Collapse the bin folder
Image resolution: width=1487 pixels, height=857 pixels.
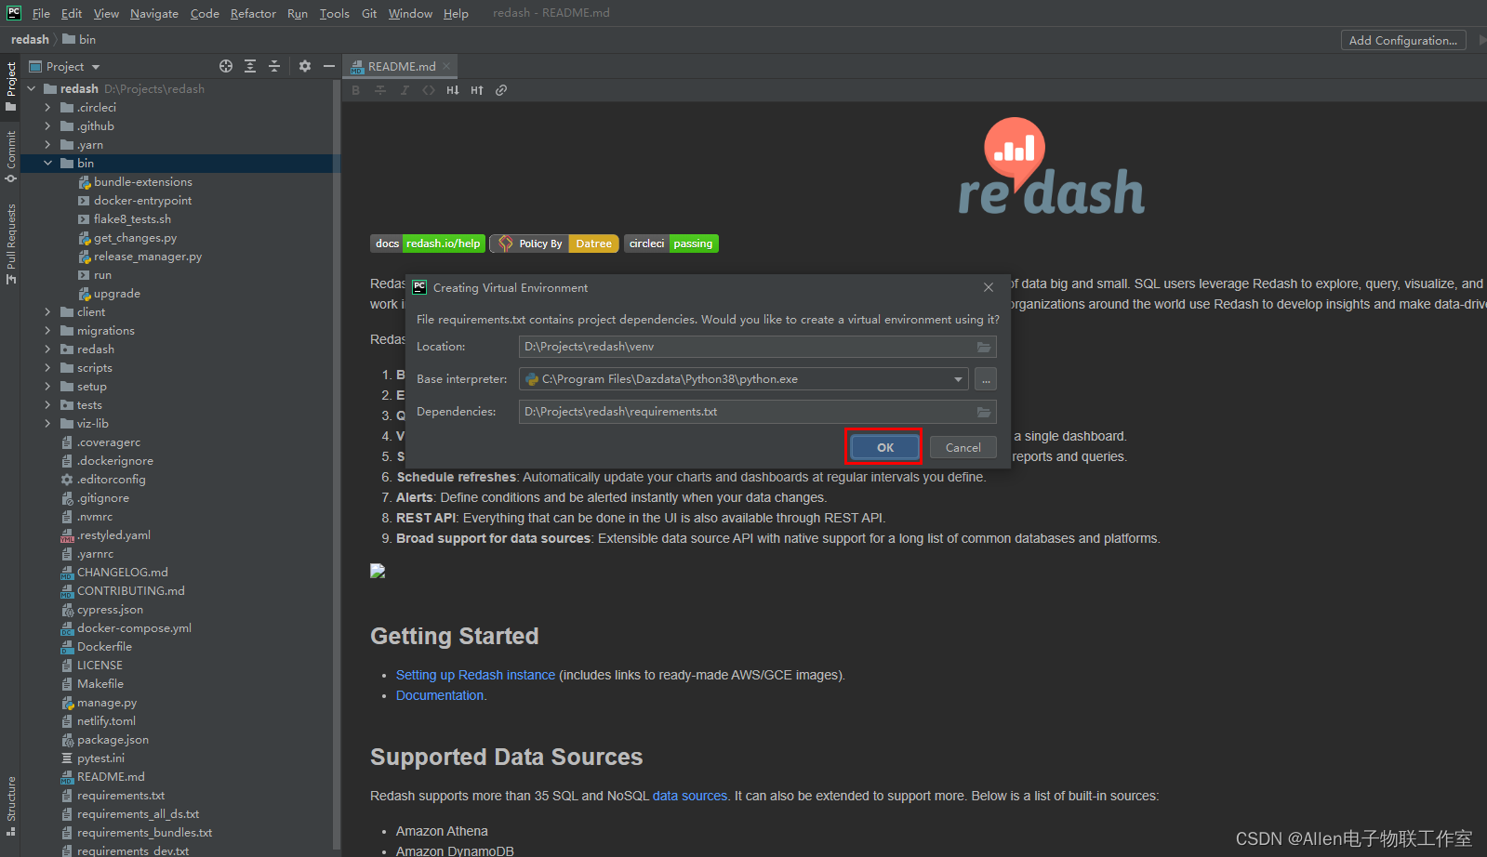tap(47, 164)
